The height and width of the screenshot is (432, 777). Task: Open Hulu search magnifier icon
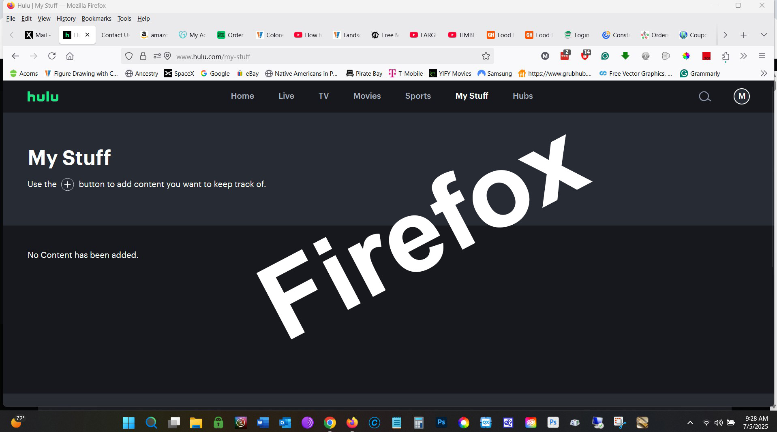705,96
